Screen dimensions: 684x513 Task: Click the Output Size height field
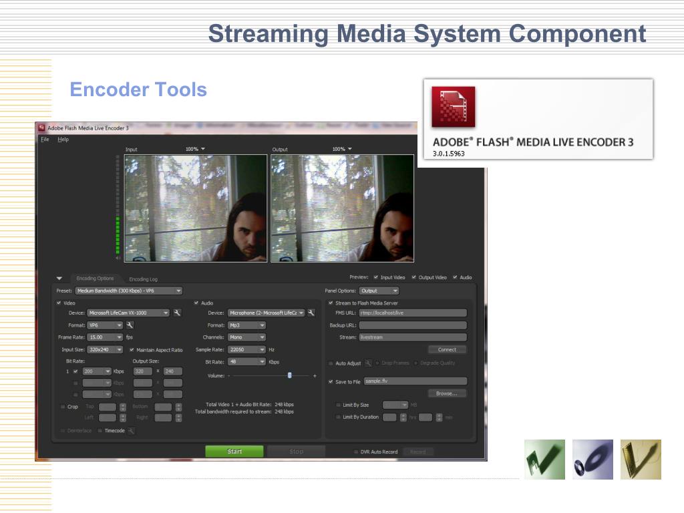173,371
